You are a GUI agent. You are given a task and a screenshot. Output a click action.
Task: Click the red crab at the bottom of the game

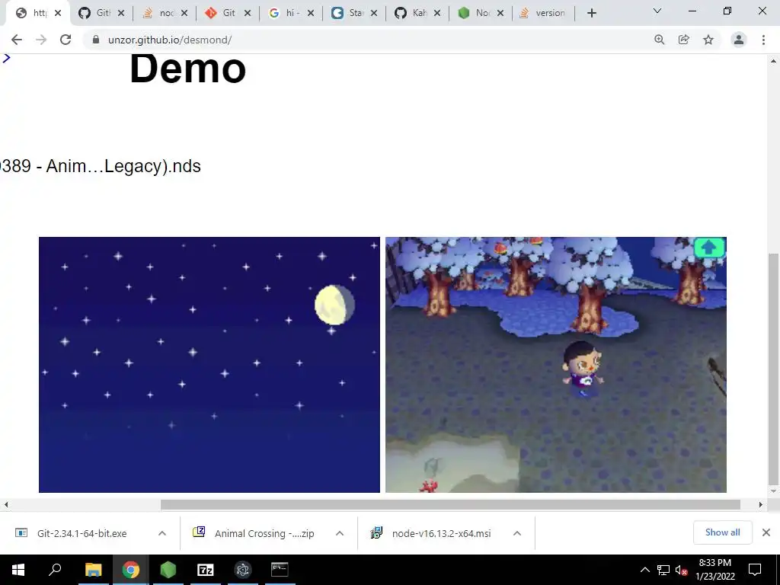click(x=428, y=486)
